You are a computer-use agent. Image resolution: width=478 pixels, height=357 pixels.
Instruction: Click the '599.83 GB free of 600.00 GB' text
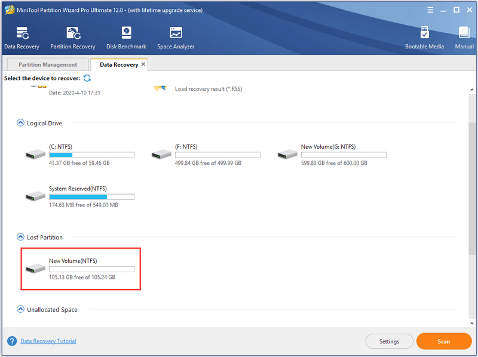334,163
